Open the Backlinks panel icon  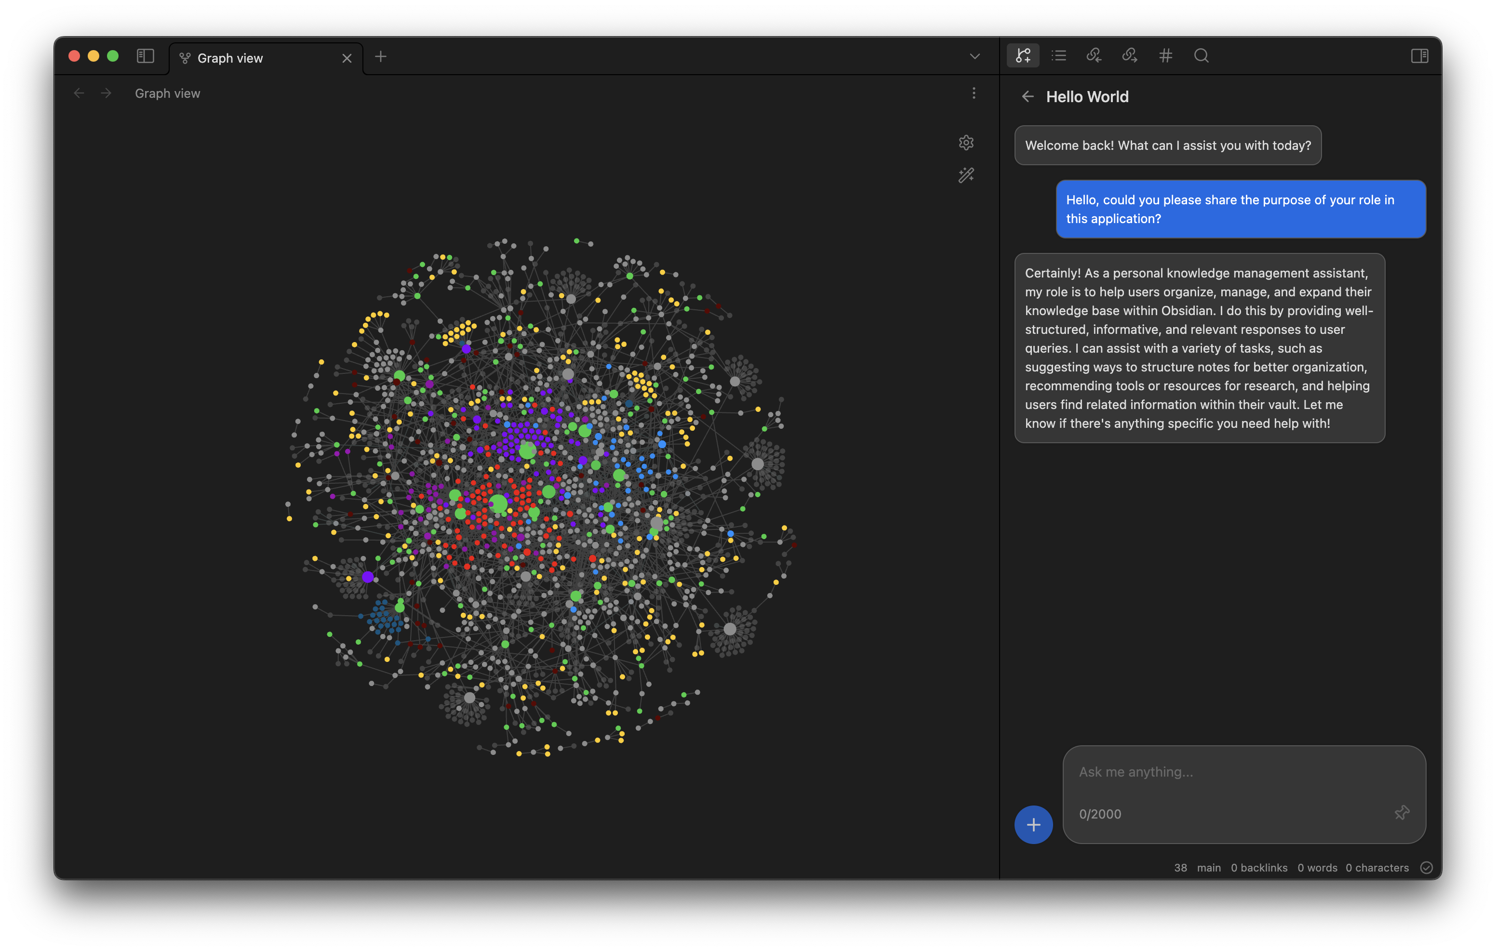point(1094,56)
